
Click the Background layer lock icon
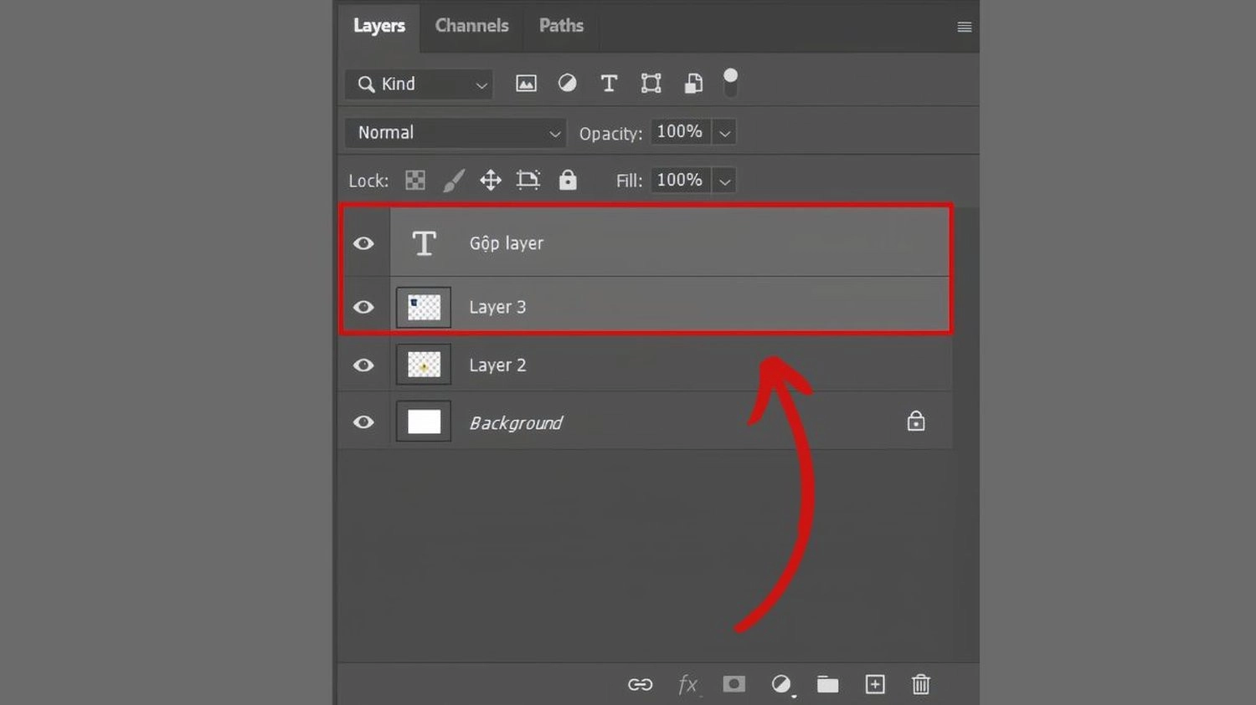pos(916,421)
